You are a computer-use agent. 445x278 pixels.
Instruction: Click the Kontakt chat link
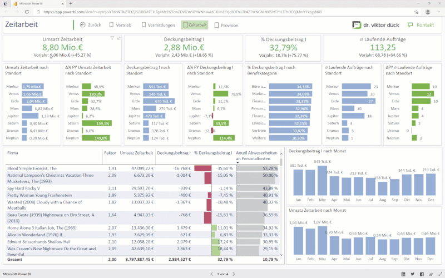[x=421, y=25]
